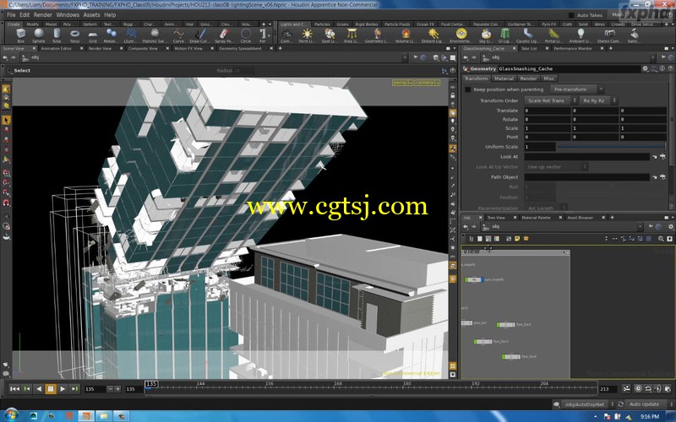Open the Material Palette tab
Viewport: 676px width, 422px height.
pyautogui.click(x=536, y=218)
